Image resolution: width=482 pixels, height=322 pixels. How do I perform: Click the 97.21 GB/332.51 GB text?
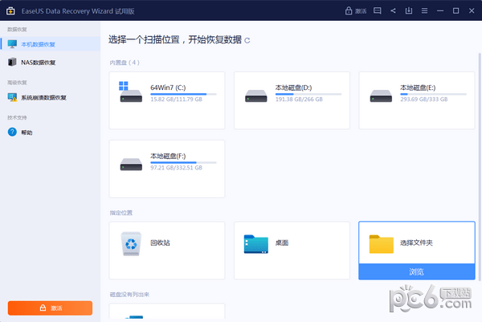pos(176,168)
